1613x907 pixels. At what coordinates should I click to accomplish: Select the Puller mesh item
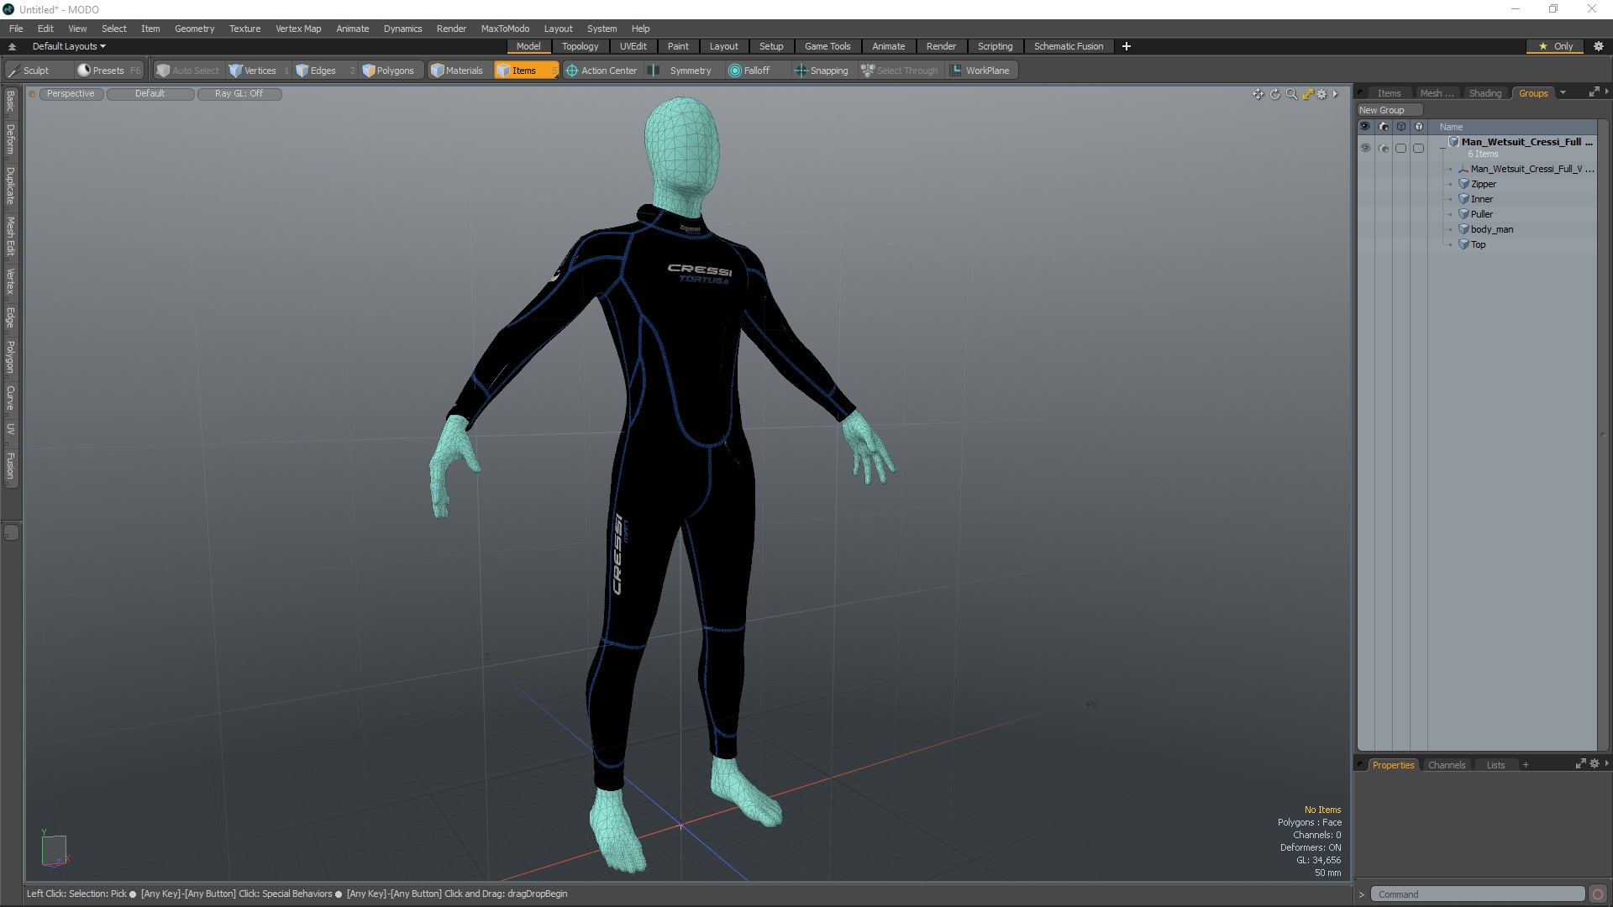coord(1481,214)
